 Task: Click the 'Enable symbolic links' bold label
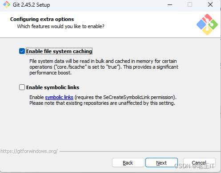[x=52, y=87]
